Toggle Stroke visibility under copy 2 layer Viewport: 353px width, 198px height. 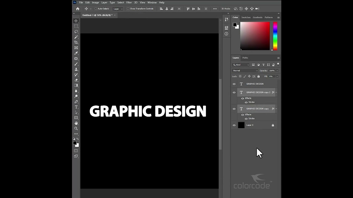tap(246, 102)
